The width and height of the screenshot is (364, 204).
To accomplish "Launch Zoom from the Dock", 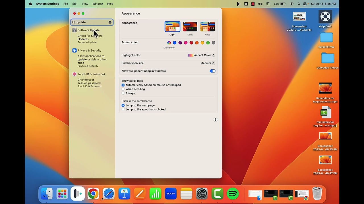I will [171, 194].
